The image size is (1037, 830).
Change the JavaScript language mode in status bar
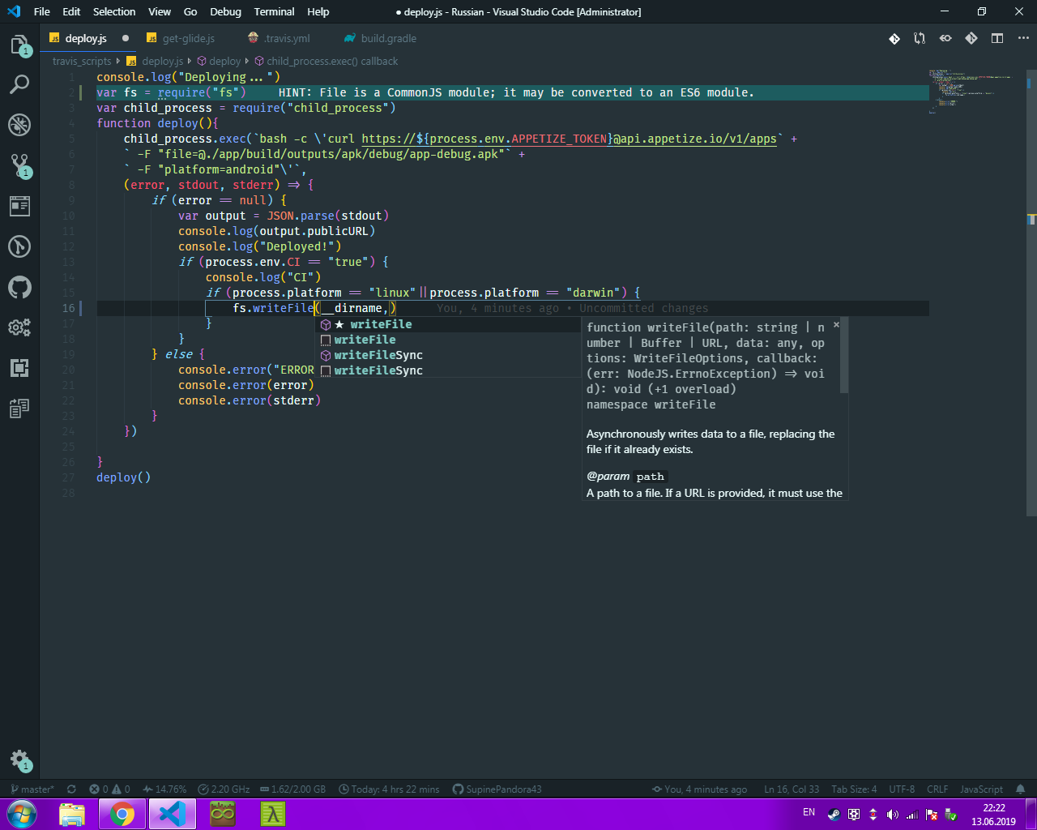click(x=980, y=789)
